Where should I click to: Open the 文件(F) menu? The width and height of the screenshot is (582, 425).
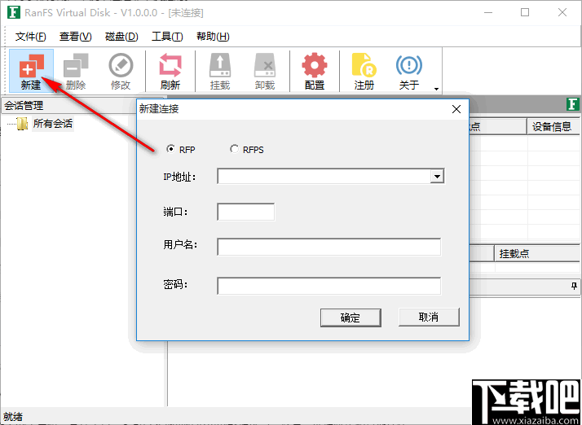tap(30, 37)
